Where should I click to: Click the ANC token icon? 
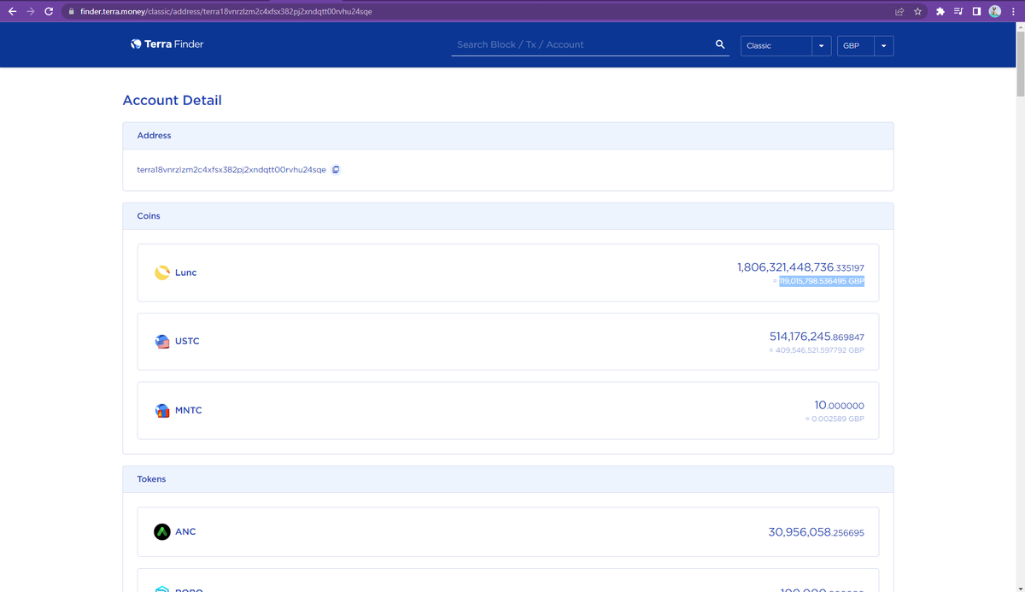(161, 531)
